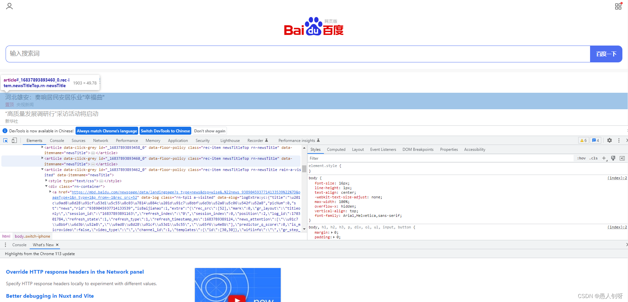628x302 pixels.
Task: Open the 4 issues counter
Action: (x=596, y=140)
